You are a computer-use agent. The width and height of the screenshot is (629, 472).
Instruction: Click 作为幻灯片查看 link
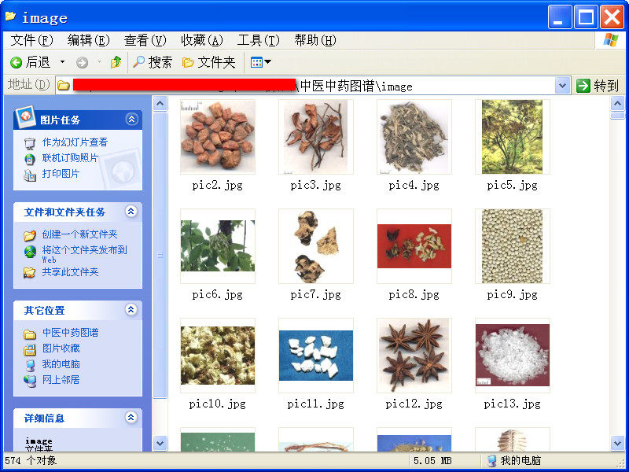[x=75, y=142]
